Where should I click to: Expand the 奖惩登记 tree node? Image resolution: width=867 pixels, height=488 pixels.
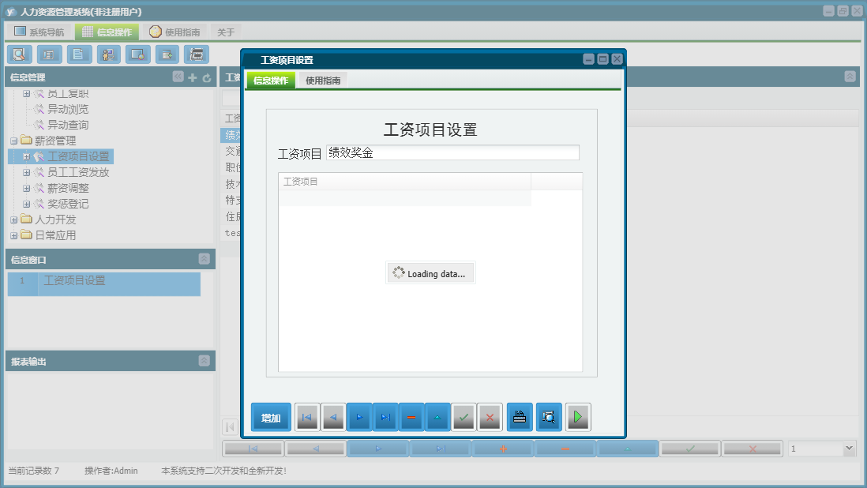click(x=26, y=204)
